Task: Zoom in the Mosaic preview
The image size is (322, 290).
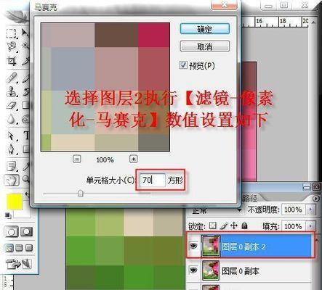Action: click(x=133, y=159)
